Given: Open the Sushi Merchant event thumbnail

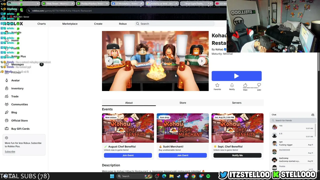Looking at the screenshot, I should [183, 128].
